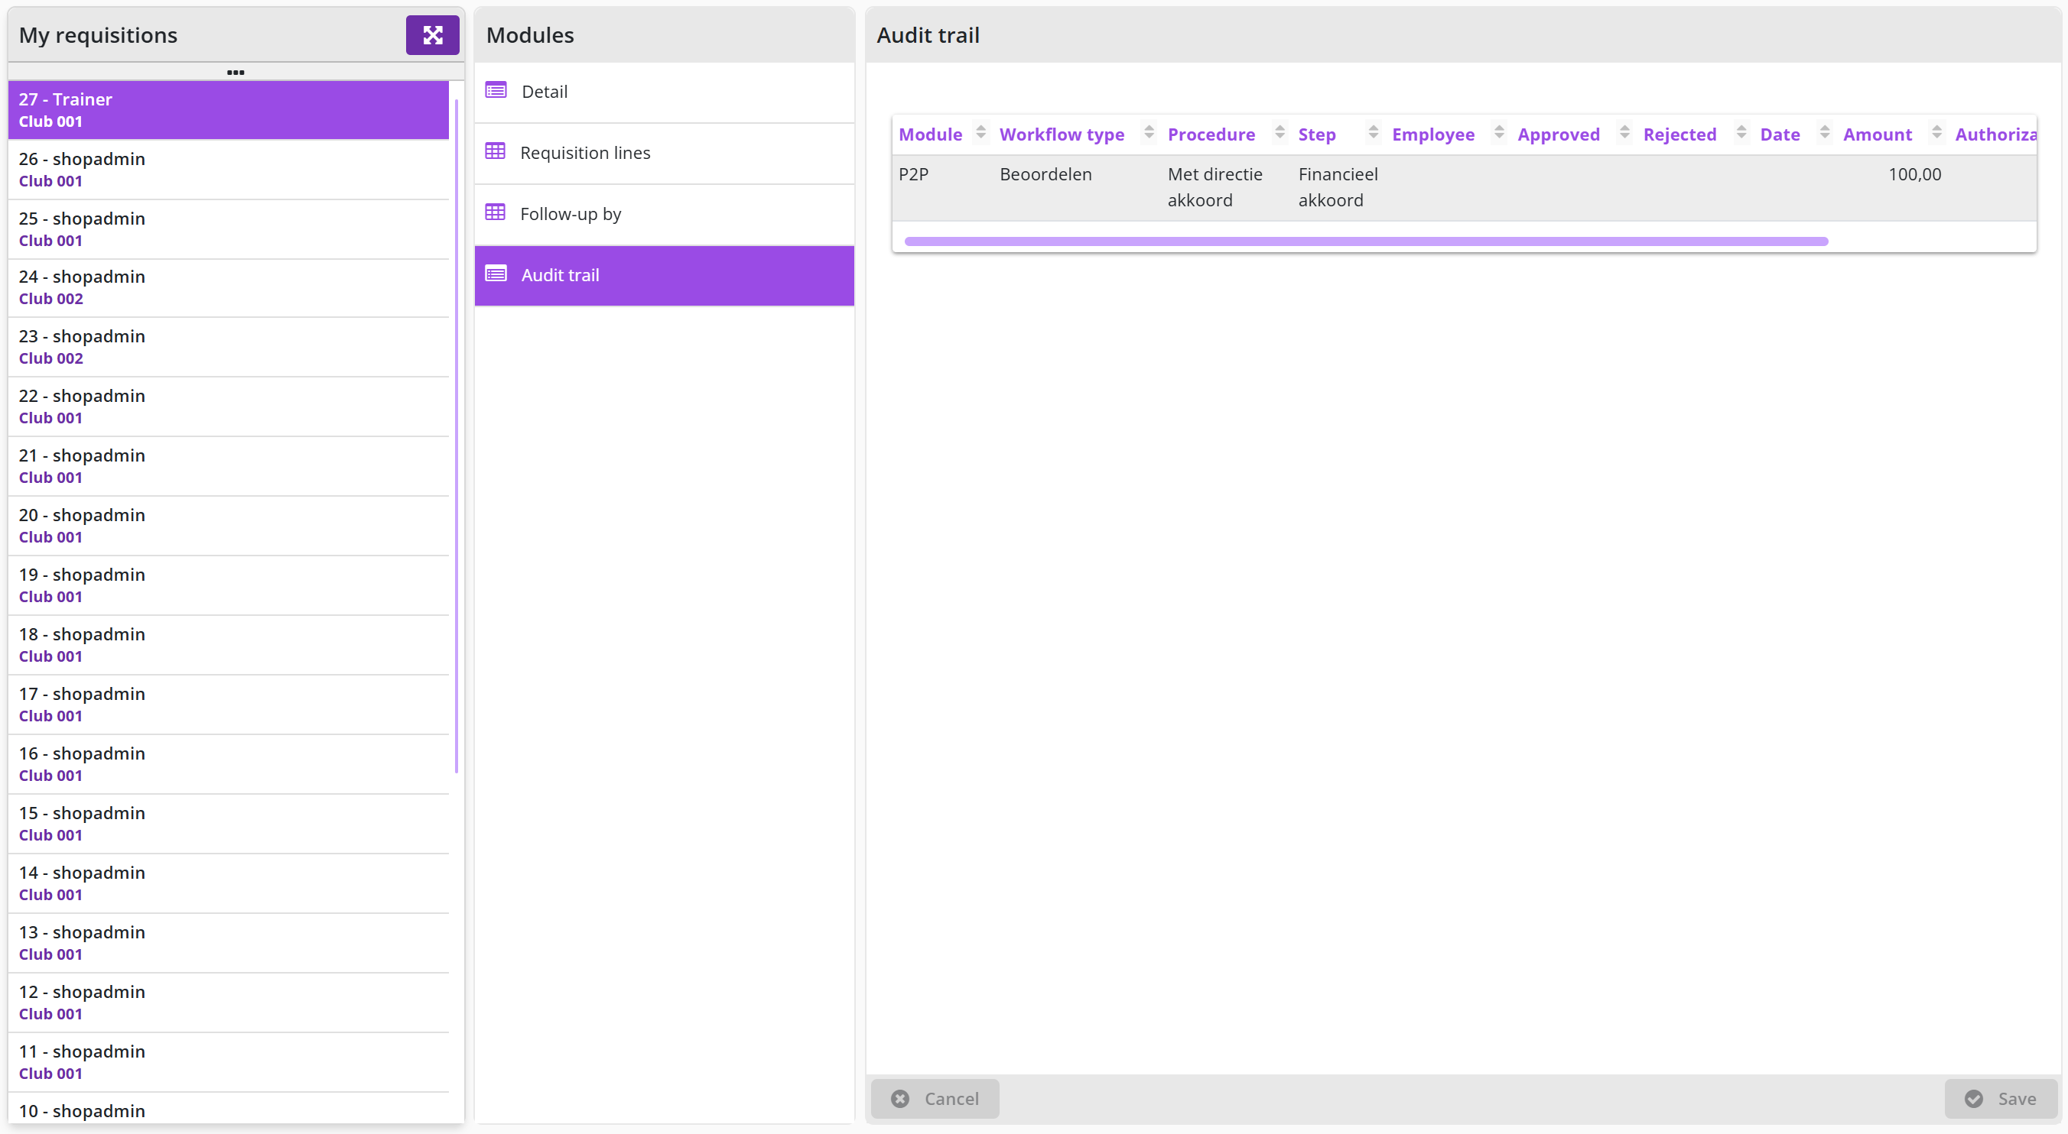The width and height of the screenshot is (2068, 1134).
Task: Sort by the Workflow type column arrows
Action: click(x=1149, y=133)
